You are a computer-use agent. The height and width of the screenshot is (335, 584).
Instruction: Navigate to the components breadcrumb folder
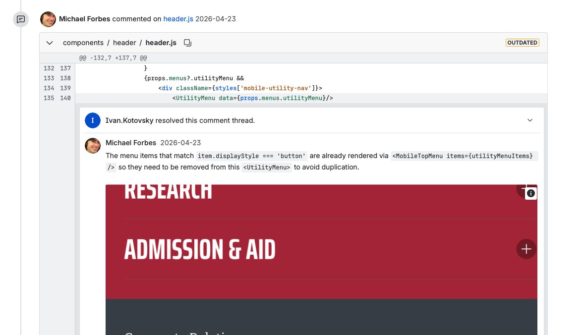tap(83, 43)
